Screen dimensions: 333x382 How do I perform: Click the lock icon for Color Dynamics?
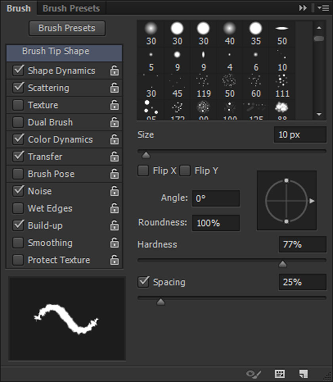pos(114,140)
